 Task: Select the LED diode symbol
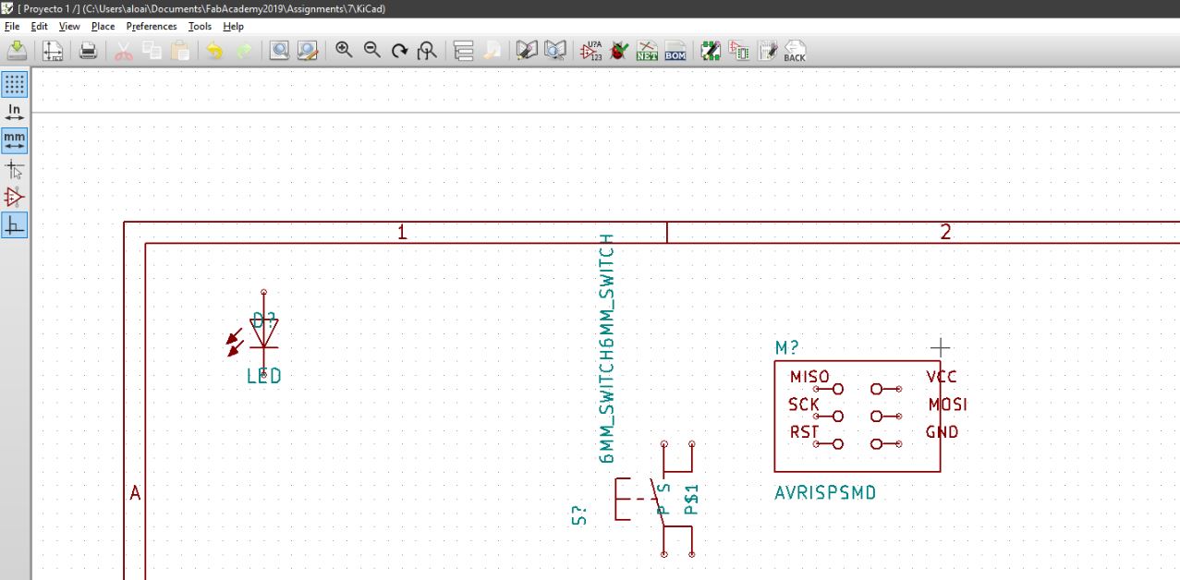pos(264,333)
